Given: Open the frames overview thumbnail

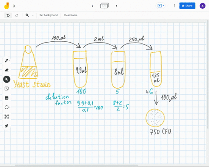Looking at the screenshot, I should 104,6.
